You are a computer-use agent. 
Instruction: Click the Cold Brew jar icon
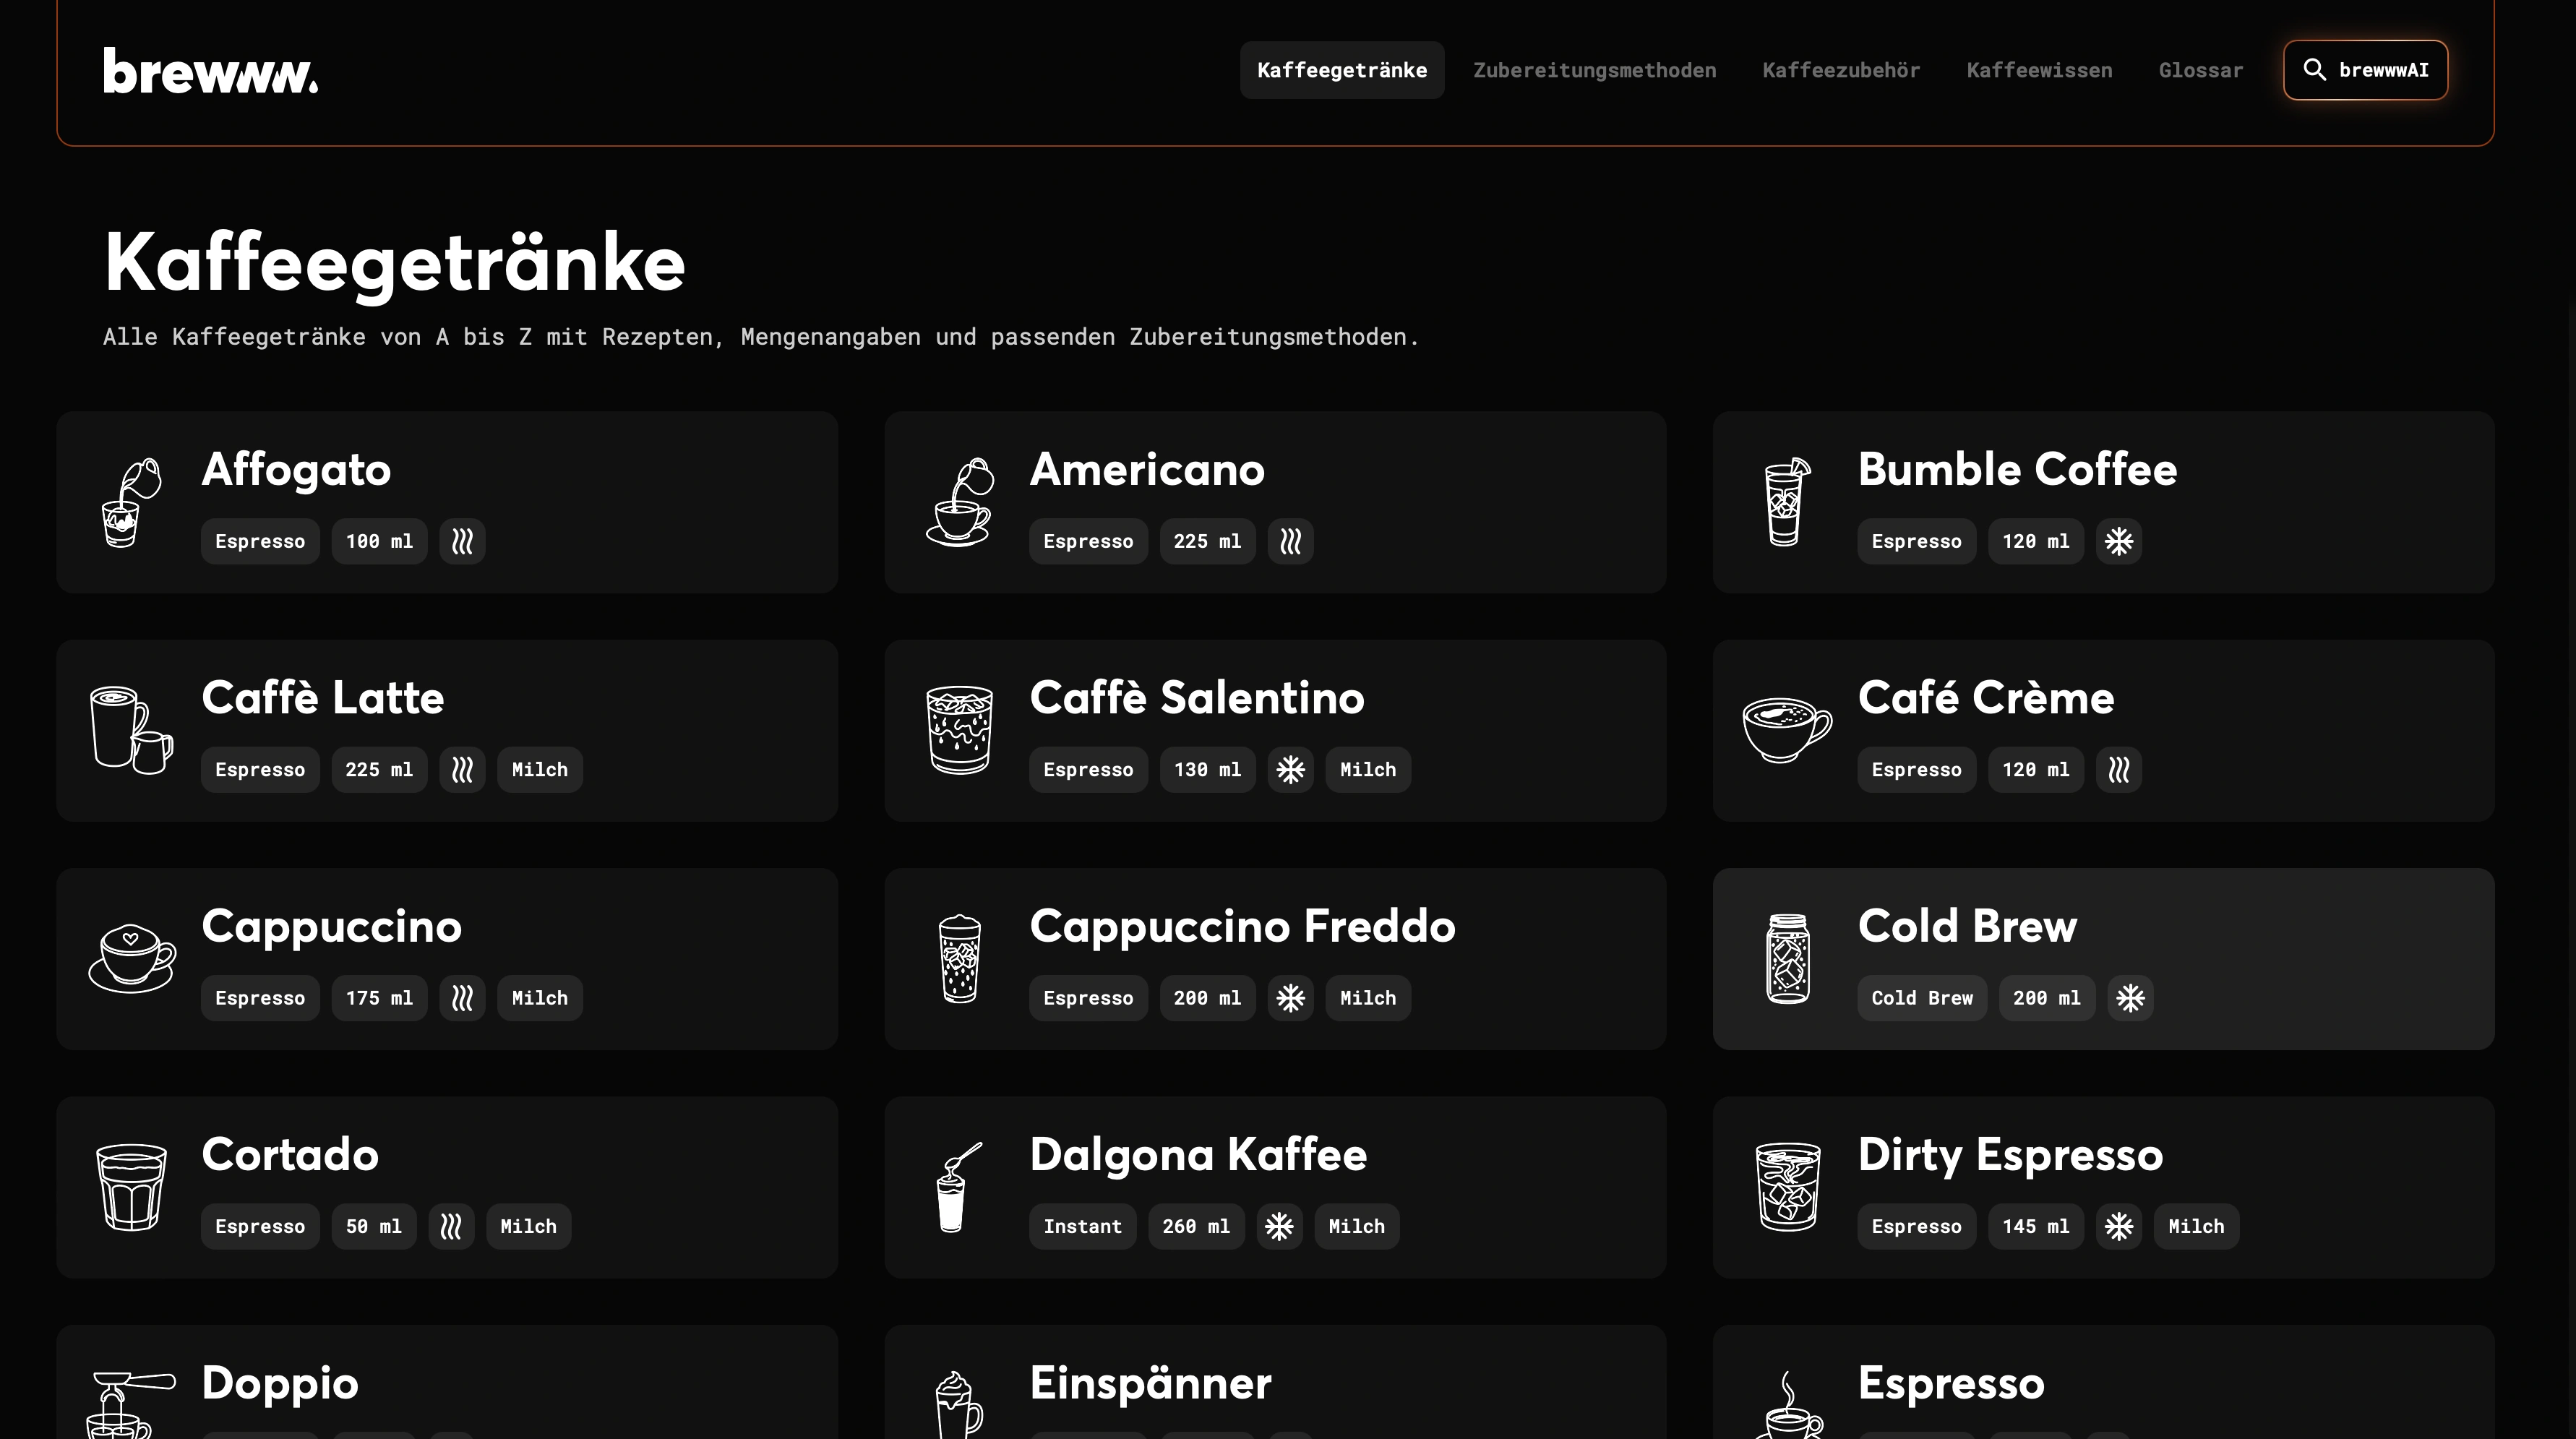tap(1787, 958)
